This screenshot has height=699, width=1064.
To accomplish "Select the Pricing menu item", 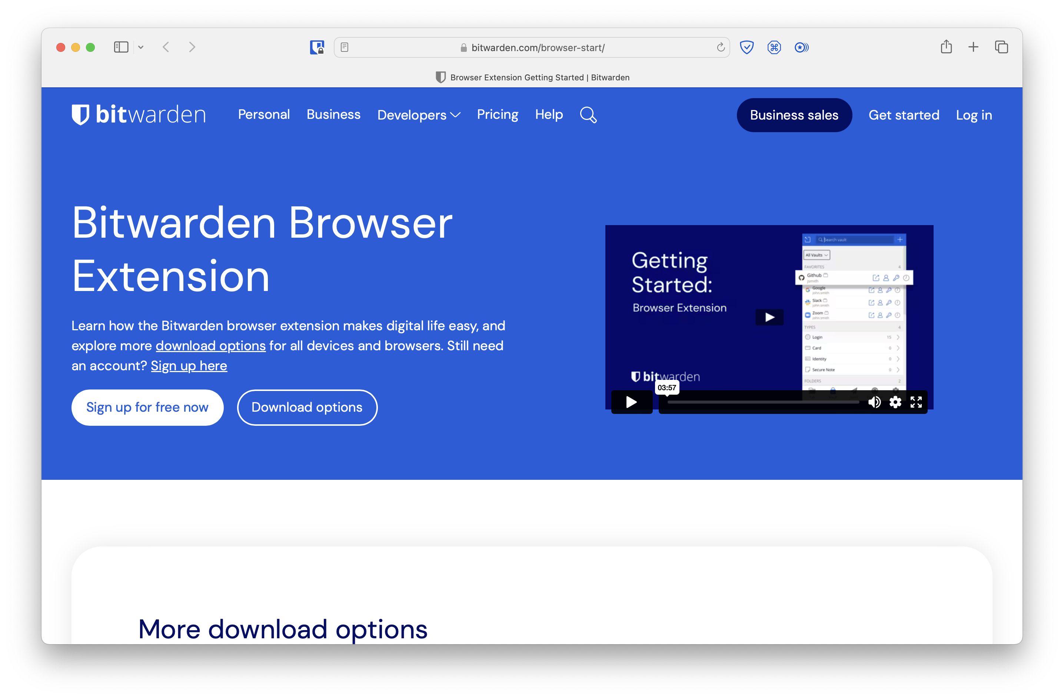I will (x=498, y=115).
